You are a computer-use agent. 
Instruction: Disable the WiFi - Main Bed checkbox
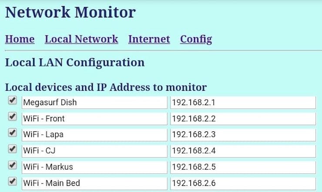(12, 181)
